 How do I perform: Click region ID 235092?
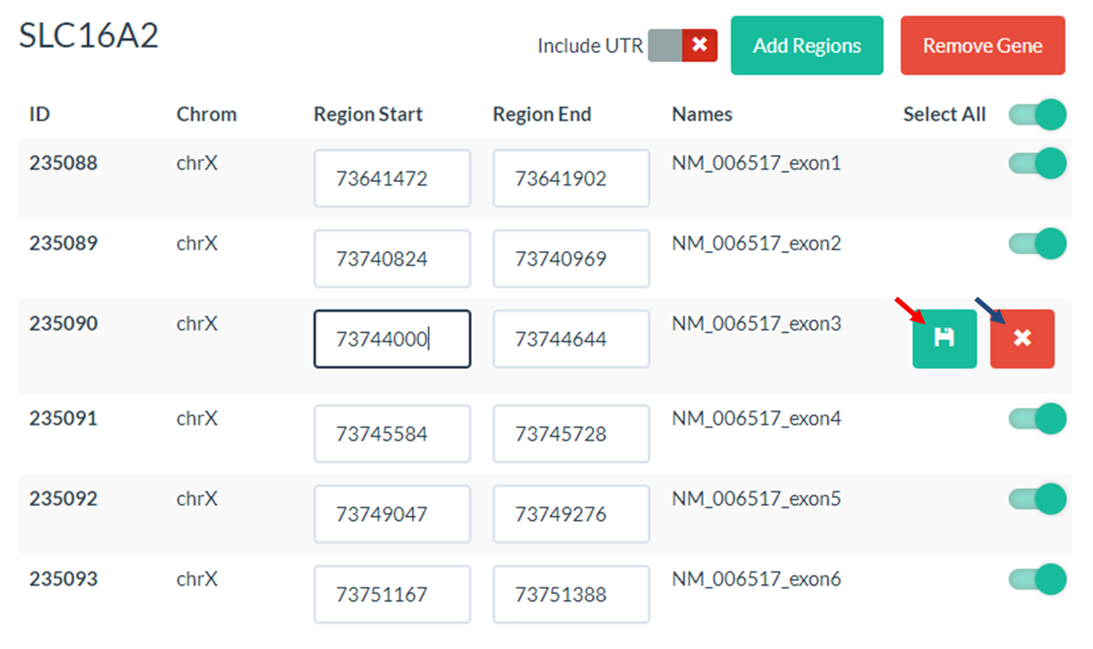tap(63, 498)
